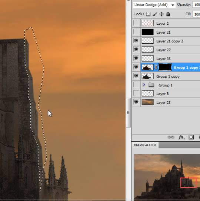
Task: Show the hidden Layer 2
Action: point(136,23)
